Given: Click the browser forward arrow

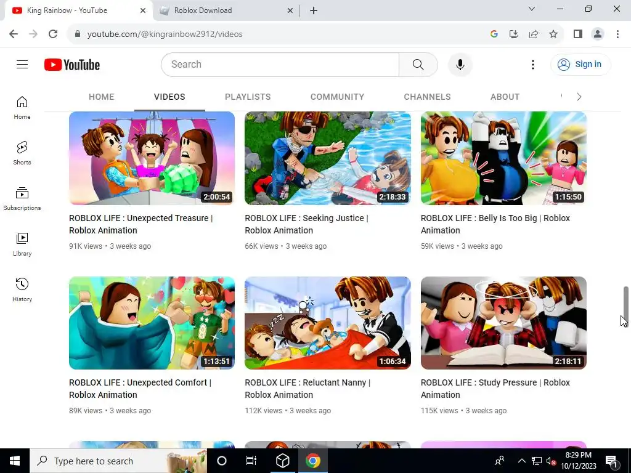Looking at the screenshot, I should 33,34.
